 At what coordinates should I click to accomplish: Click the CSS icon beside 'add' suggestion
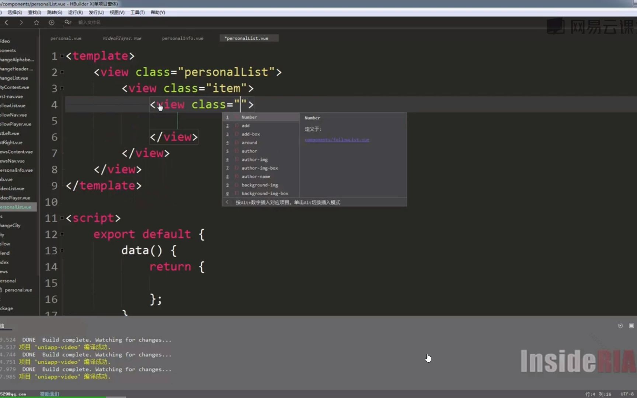pyautogui.click(x=237, y=126)
